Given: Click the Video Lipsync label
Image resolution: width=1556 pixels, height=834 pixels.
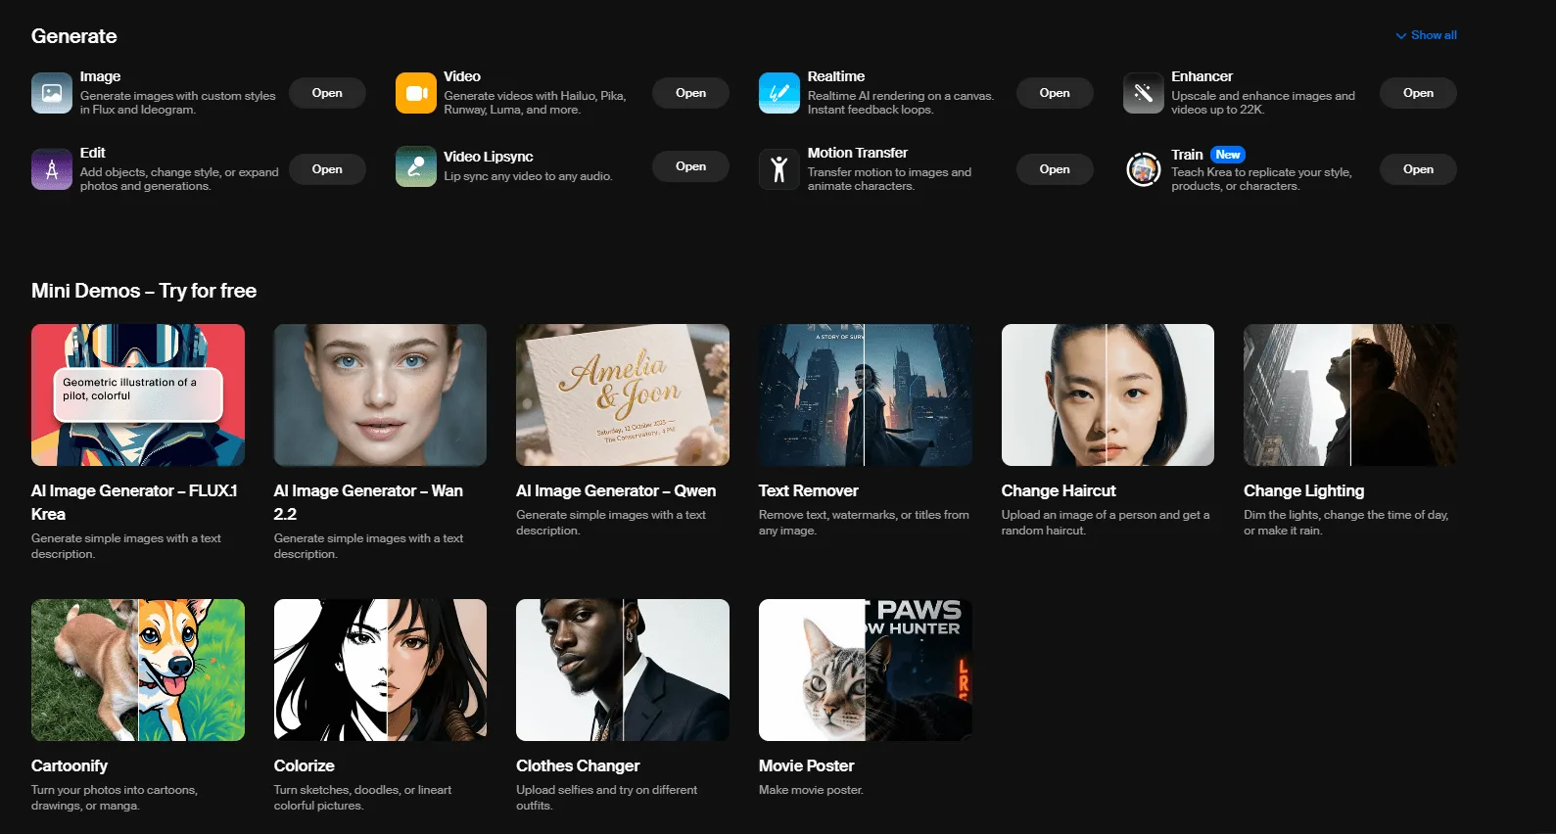Looking at the screenshot, I should 489,157.
